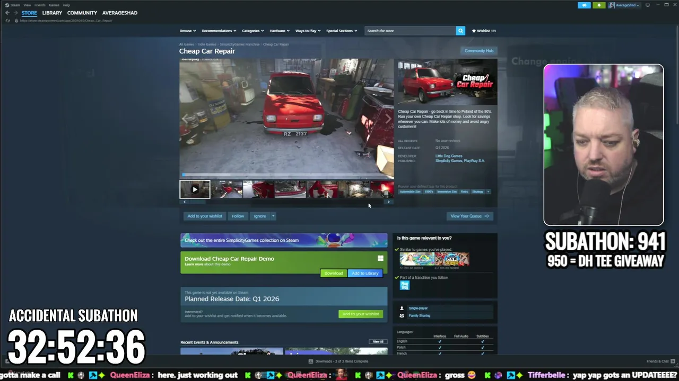
Task: Click the Ignore button
Action: click(260, 216)
